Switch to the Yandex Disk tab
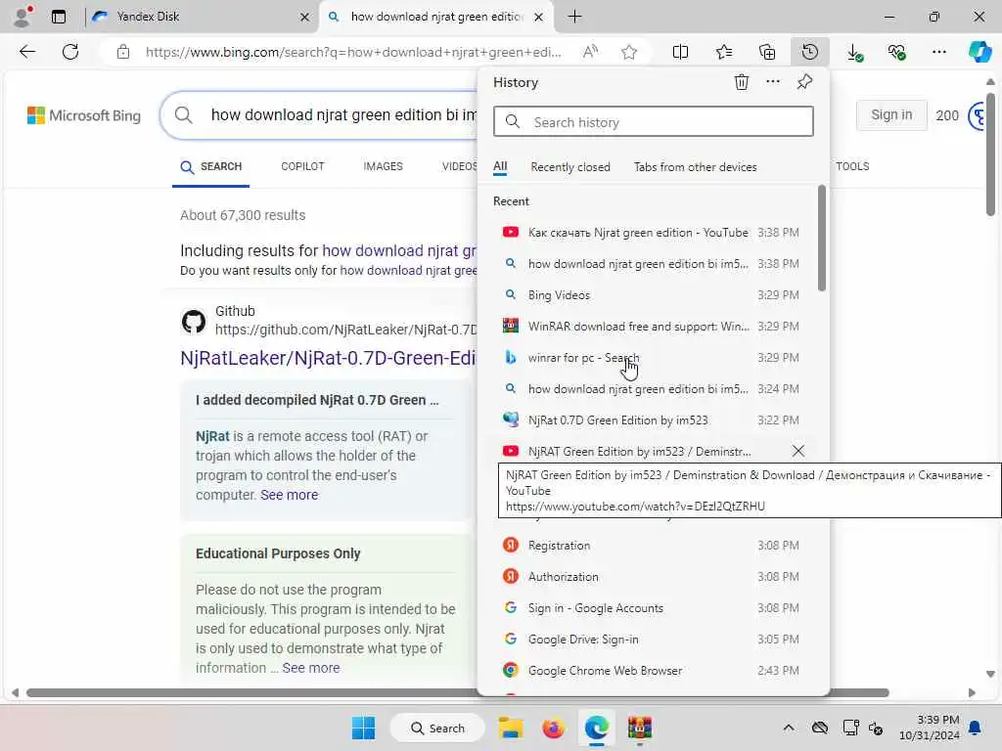 click(202, 17)
